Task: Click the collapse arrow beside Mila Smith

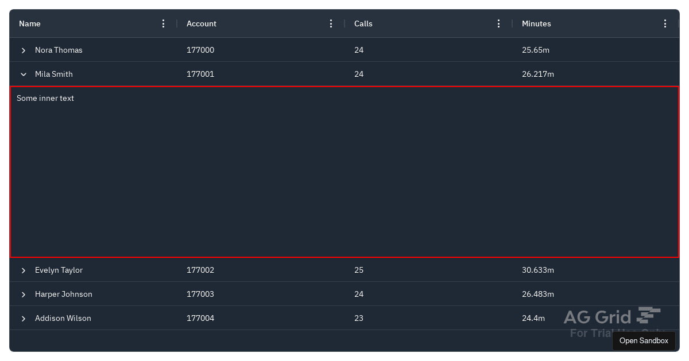Action: pos(24,74)
